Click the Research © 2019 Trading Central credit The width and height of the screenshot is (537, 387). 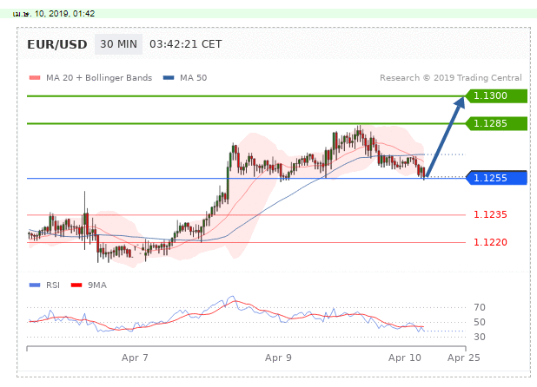451,78
